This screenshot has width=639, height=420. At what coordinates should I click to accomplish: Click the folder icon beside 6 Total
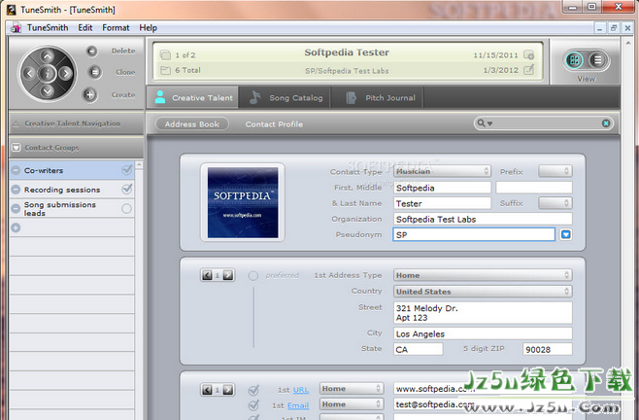point(165,70)
